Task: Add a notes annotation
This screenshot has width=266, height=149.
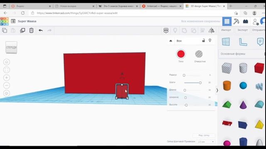Action: [260, 41]
